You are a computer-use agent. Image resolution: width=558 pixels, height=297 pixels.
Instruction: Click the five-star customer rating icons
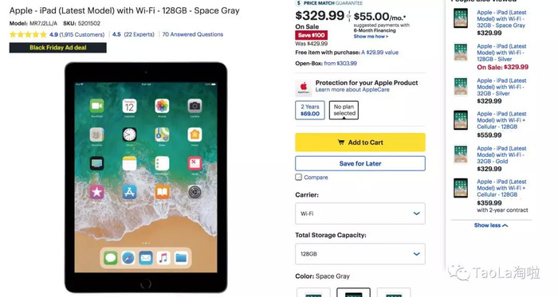(x=28, y=34)
